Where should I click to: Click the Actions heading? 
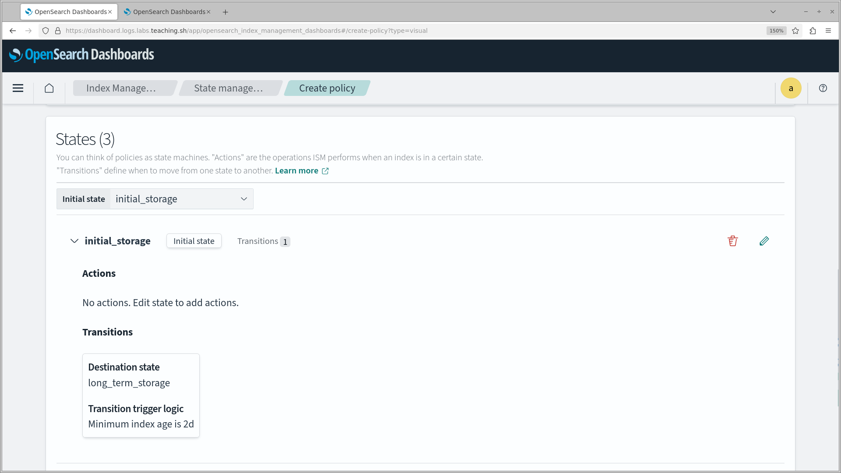pos(99,273)
